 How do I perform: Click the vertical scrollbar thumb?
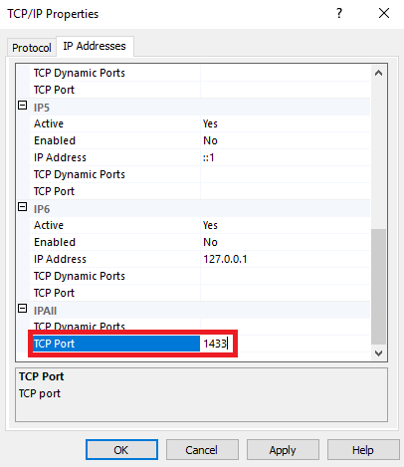pyautogui.click(x=378, y=287)
